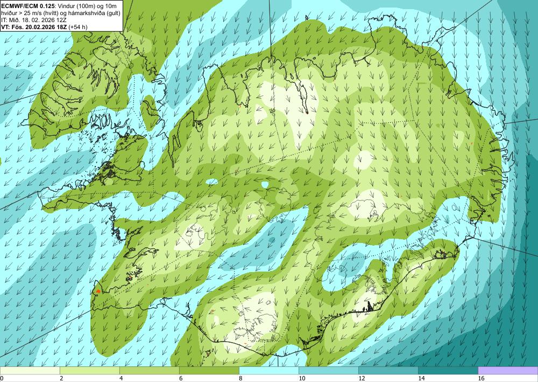
Task: Click the orange-red gust marker on southwest peninsula
Action: [x=98, y=291]
